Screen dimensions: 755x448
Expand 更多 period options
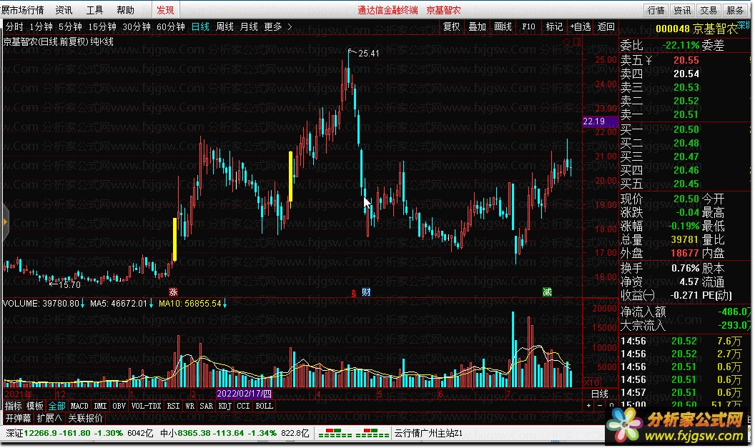[278, 27]
